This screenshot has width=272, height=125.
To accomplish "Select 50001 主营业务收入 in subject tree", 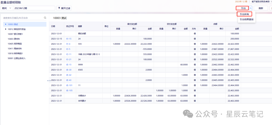I will point(17,58).
